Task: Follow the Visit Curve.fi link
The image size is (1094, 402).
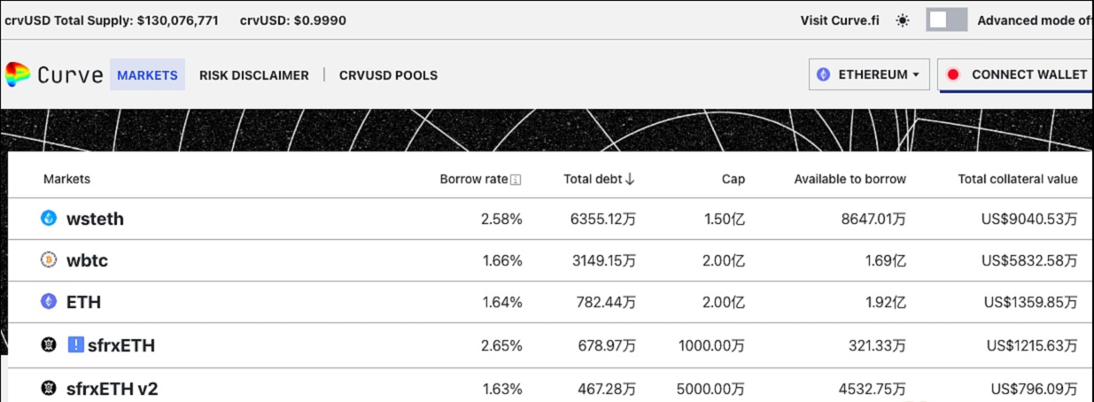Action: pyautogui.click(x=840, y=20)
